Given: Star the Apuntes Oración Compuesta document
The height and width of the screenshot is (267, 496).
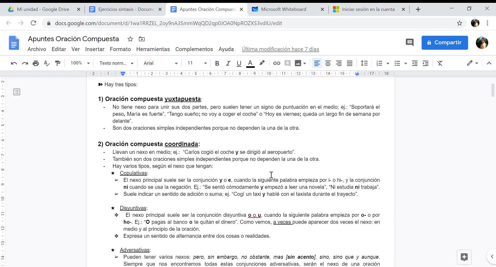Looking at the screenshot, I should point(130,39).
